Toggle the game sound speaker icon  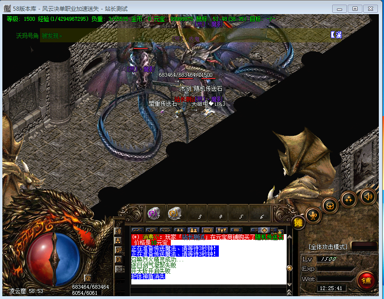coord(368,196)
